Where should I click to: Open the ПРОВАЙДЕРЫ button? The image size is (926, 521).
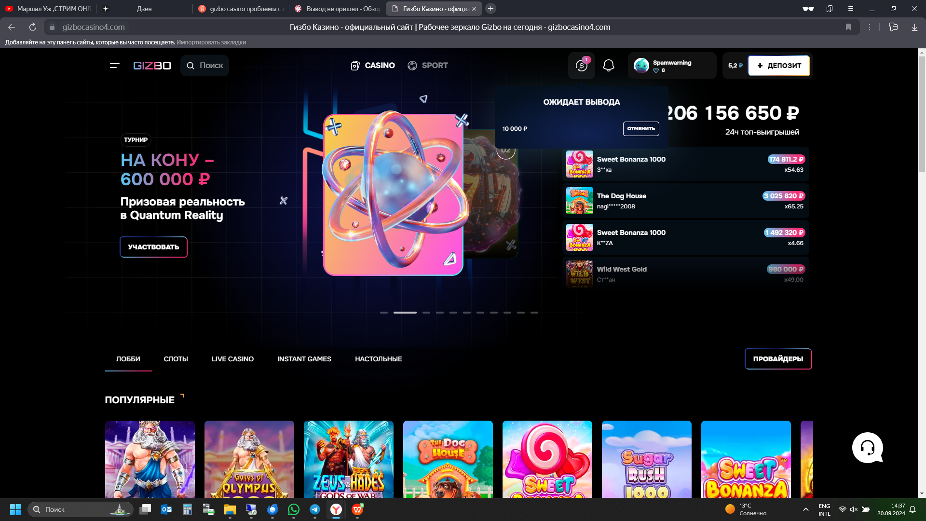pyautogui.click(x=778, y=359)
